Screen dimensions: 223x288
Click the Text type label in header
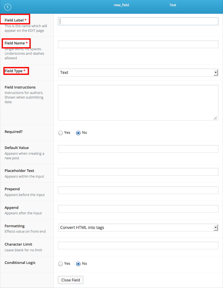click(173, 5)
